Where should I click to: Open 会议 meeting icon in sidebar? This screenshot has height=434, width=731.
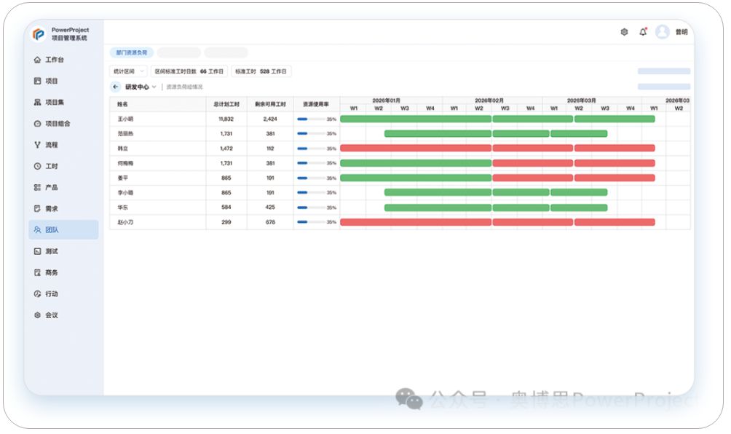click(x=37, y=315)
